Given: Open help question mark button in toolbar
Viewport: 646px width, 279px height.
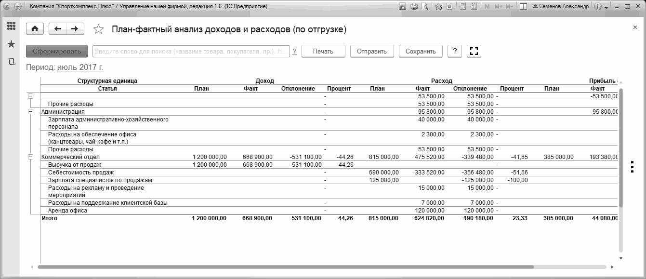Looking at the screenshot, I should point(455,51).
